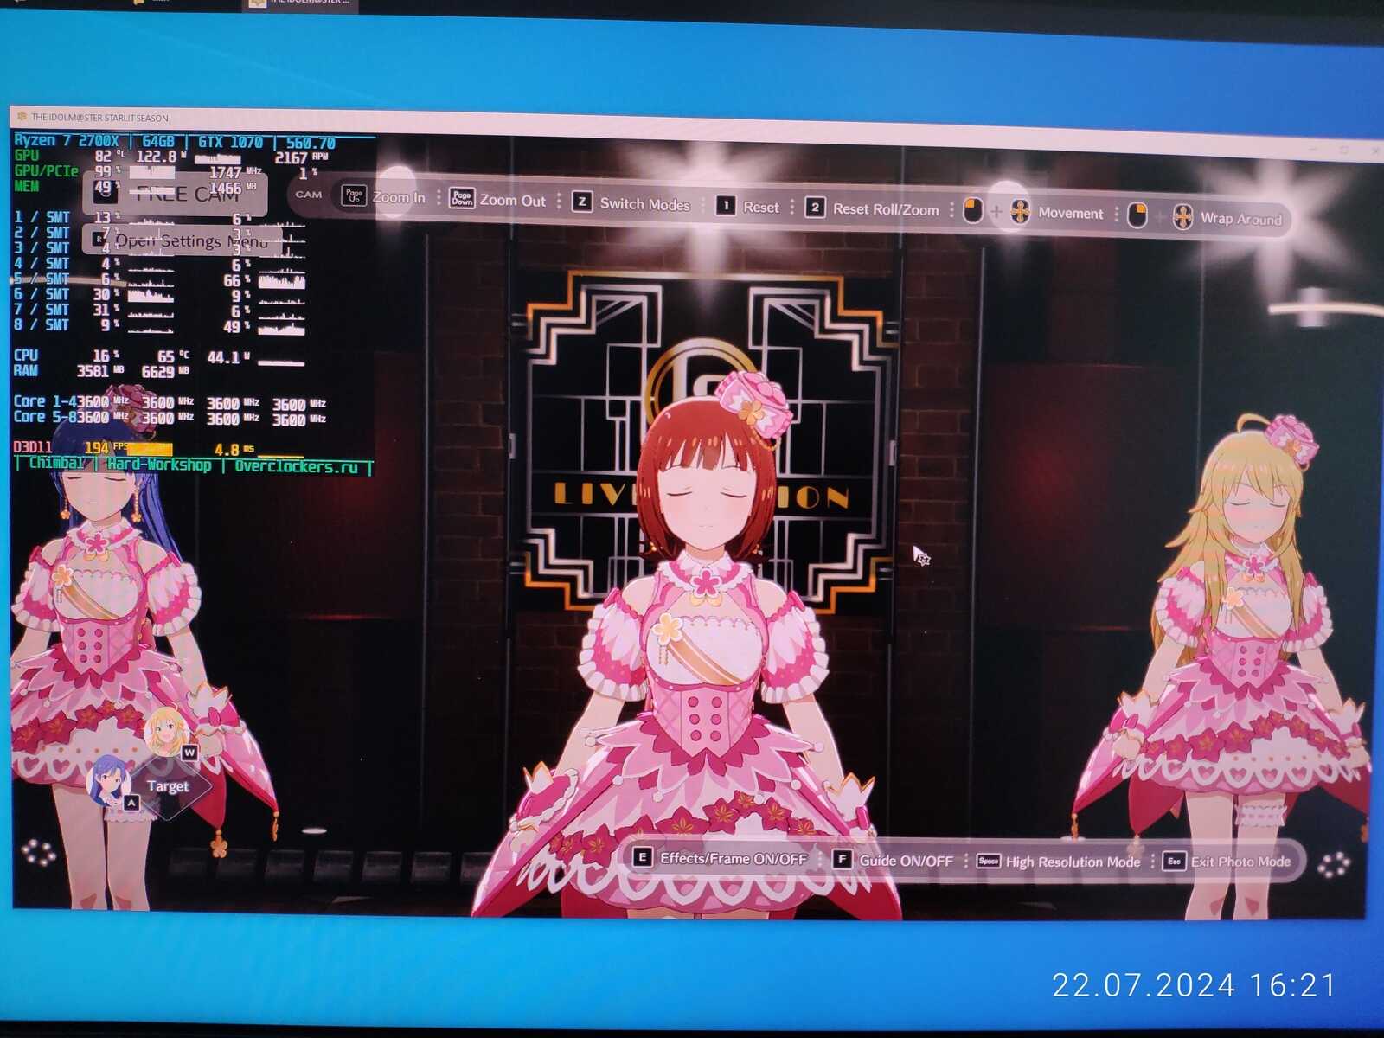Viewport: 1384px width, 1038px height.
Task: Click the Esc key icon for Exit Photo Mode
Action: [1174, 862]
